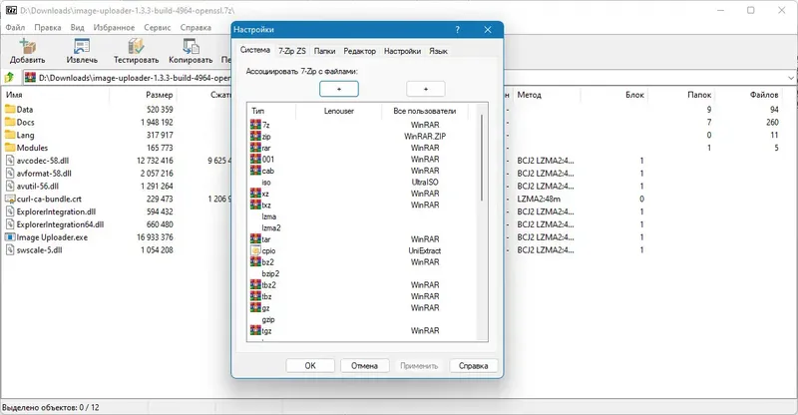This screenshot has height=415, width=798.
Task: Switch to the Папки tab
Action: [x=325, y=51]
